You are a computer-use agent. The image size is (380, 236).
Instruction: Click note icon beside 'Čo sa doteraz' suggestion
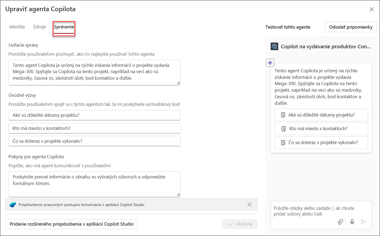click(283, 142)
